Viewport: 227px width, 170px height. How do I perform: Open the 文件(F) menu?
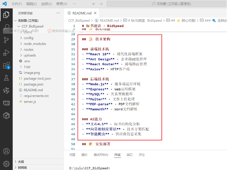click(x=17, y=4)
